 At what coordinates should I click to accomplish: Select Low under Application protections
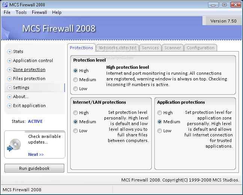coord(160,131)
